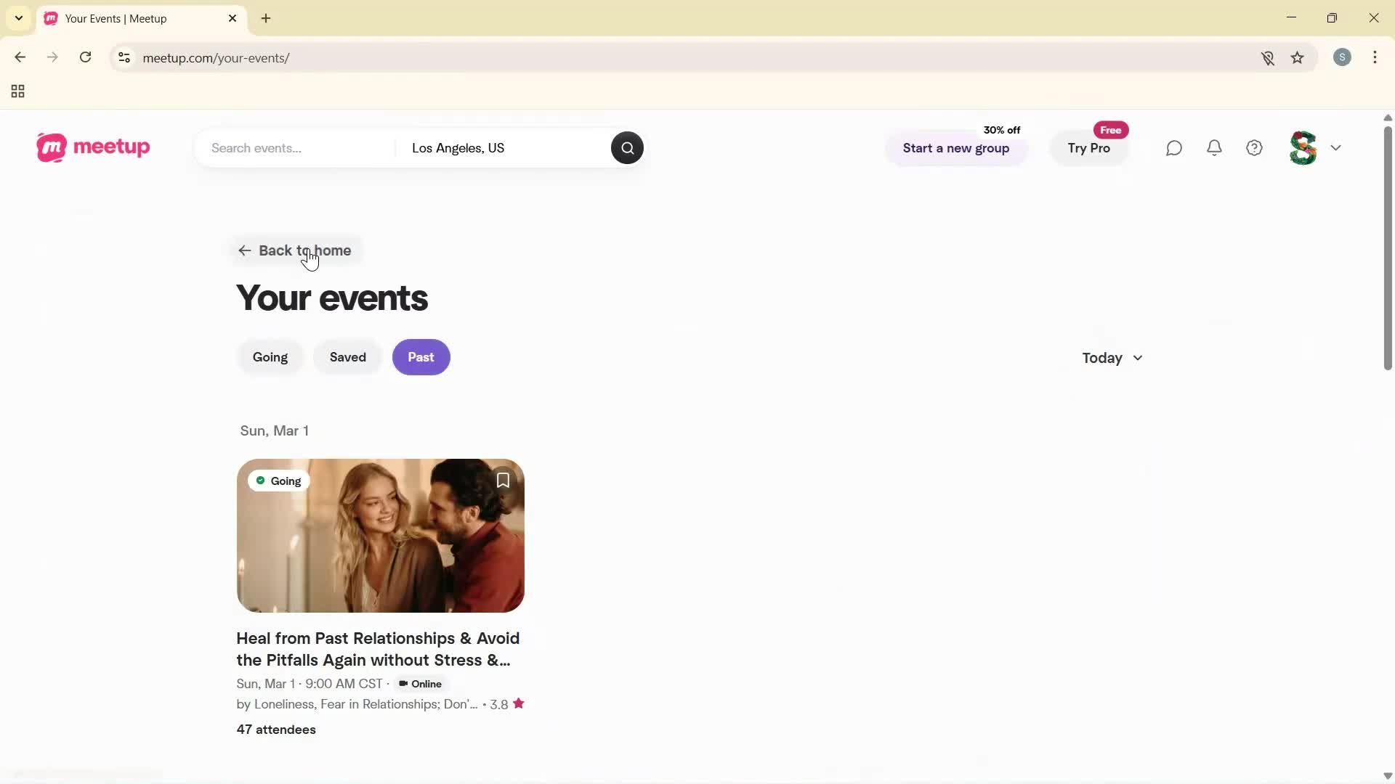Open the notifications bell

coord(1214,147)
